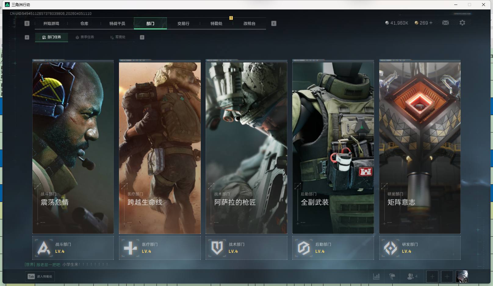Click the flag icon in bottom bar
Screen dimensions: 493x286
click(392, 276)
